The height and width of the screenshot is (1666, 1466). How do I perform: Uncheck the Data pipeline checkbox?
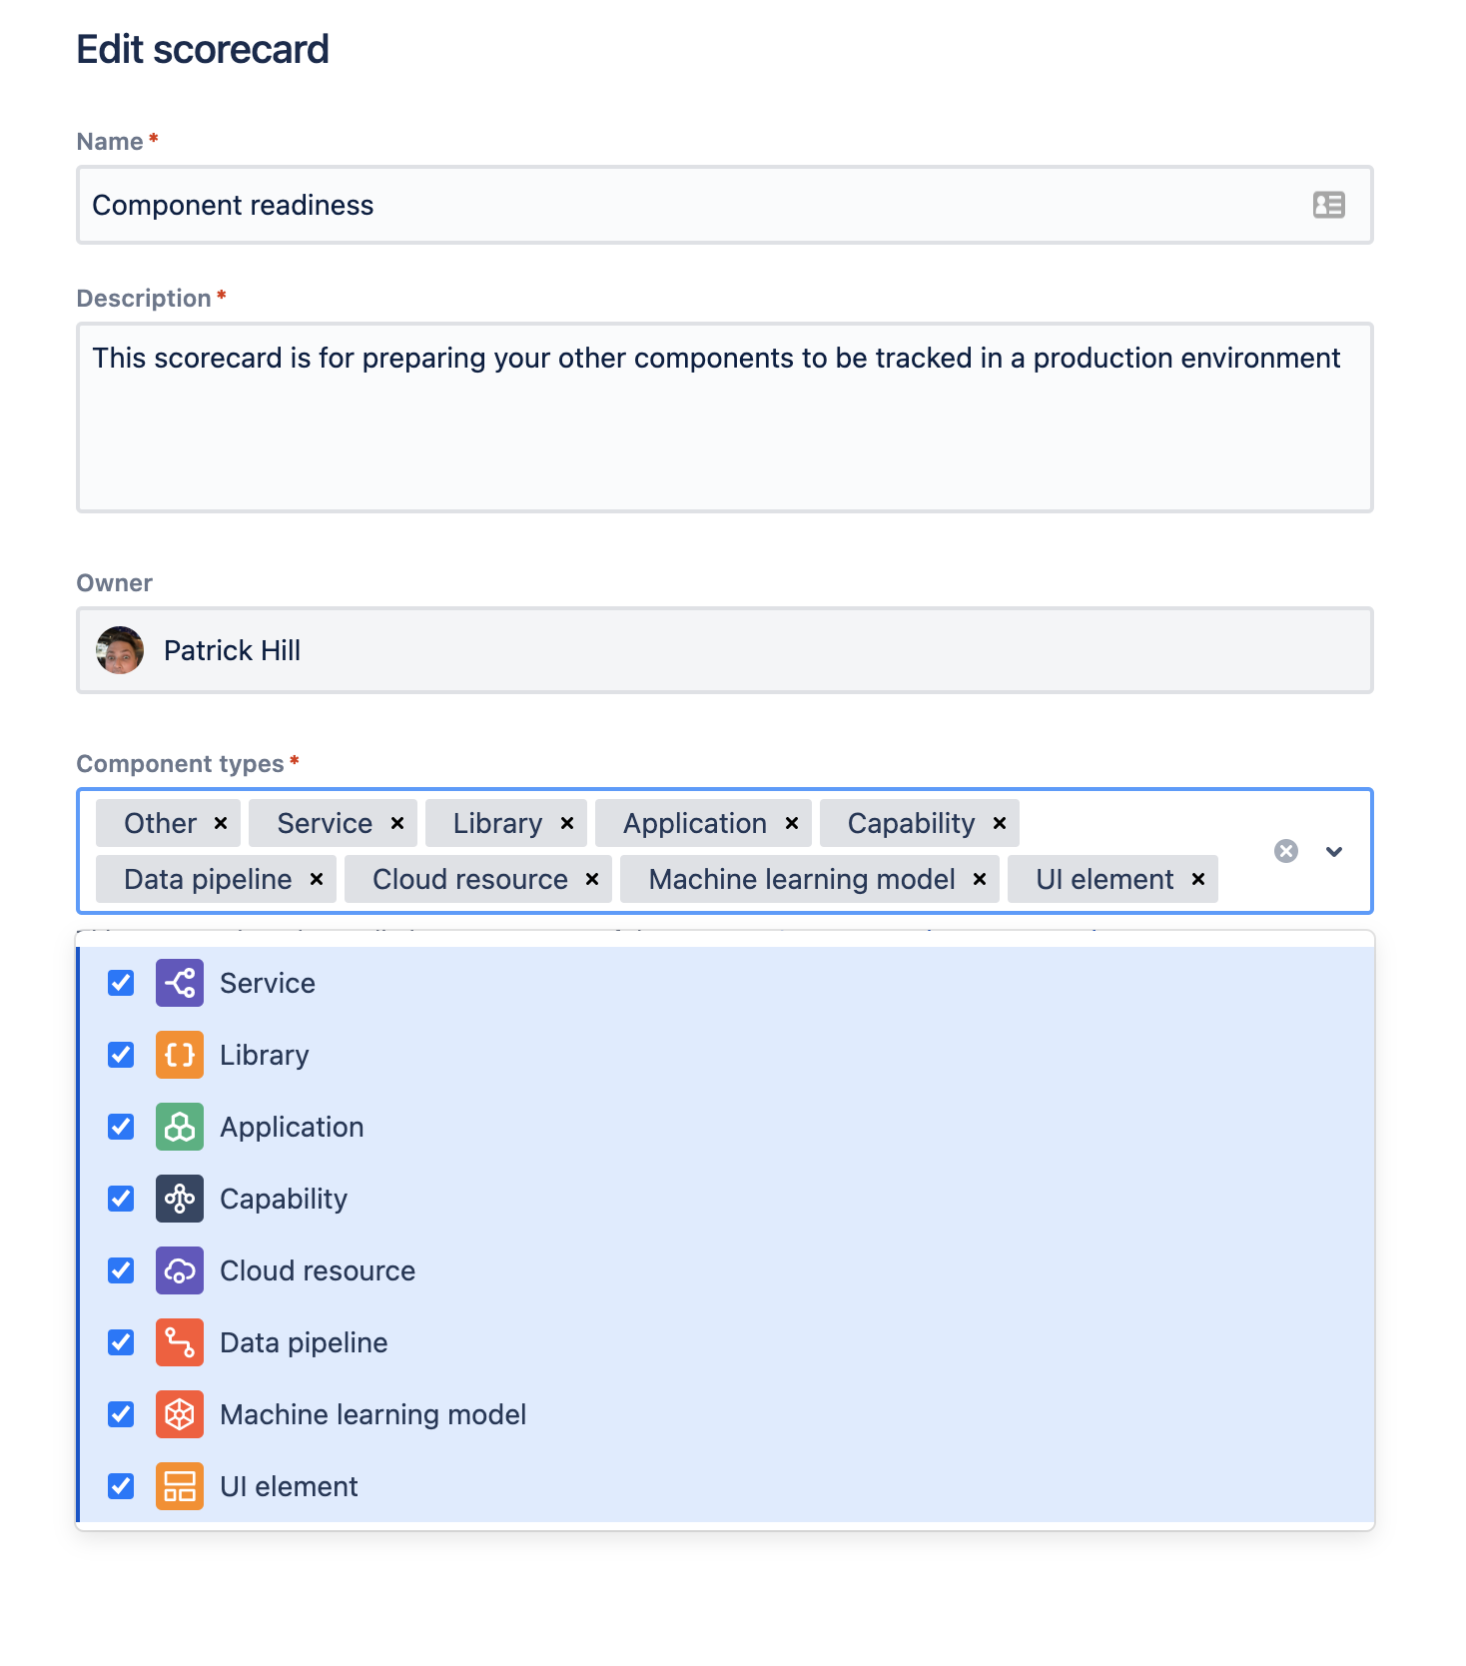tap(120, 1342)
